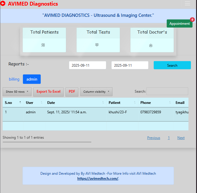Click the Total Patients card icon
Viewport: 197px width, 193px height.
click(43, 45)
